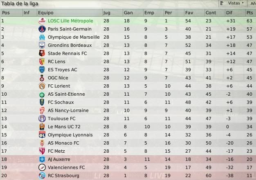Click the Paris Saint-Germain club crest
The image size is (256, 180).
42,29
